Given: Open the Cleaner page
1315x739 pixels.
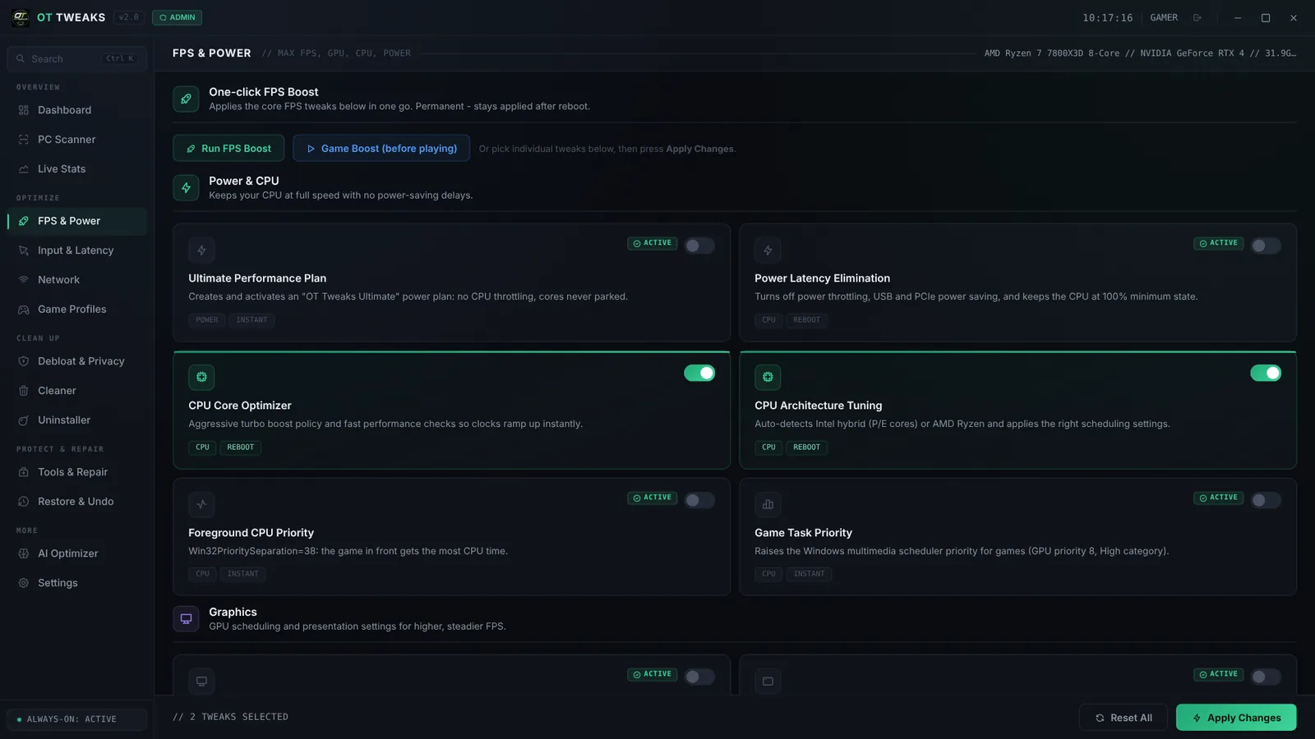Looking at the screenshot, I should 76,391.
